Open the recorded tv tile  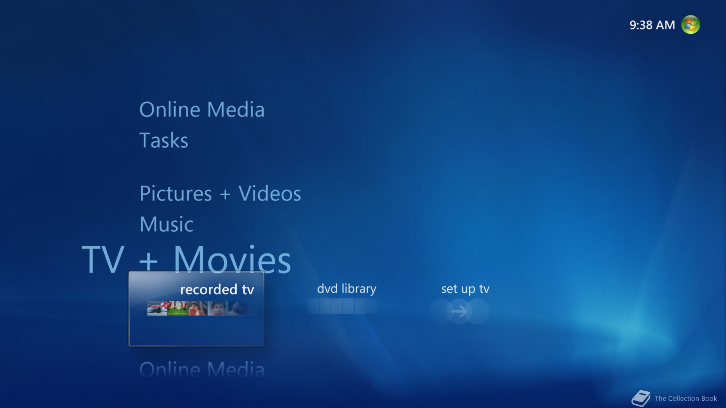pyautogui.click(x=196, y=309)
